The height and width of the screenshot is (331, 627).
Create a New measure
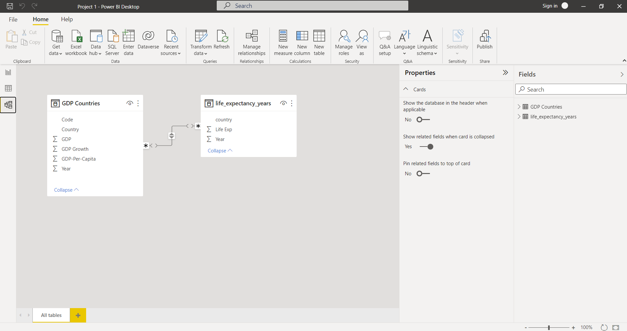[283, 43]
